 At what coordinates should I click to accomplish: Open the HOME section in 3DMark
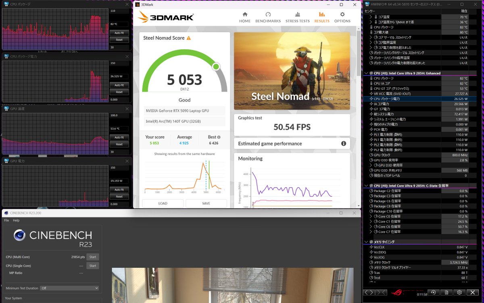(244, 17)
